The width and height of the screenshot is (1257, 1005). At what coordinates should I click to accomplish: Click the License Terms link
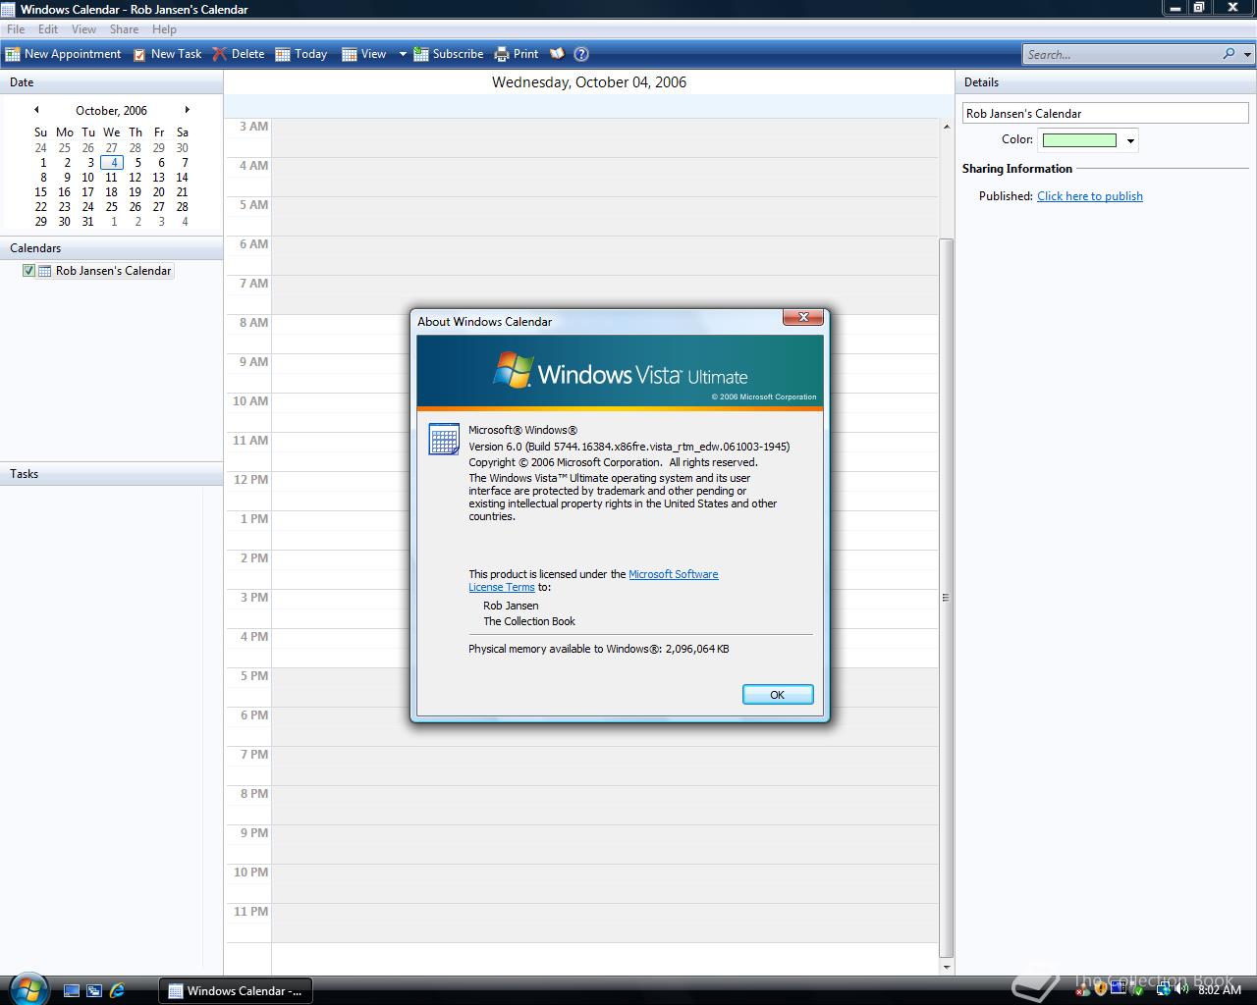(502, 587)
